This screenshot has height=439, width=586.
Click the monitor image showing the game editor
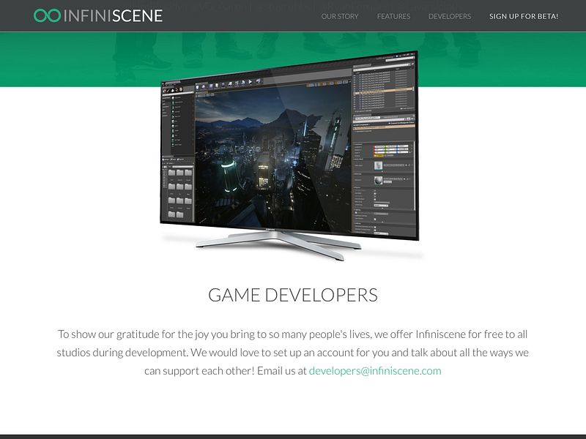(290, 156)
